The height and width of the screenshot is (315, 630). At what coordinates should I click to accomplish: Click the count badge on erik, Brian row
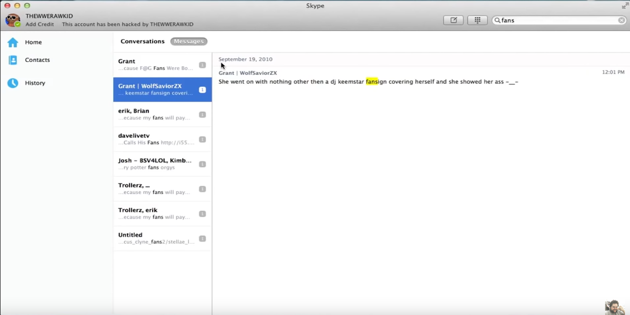[203, 114]
